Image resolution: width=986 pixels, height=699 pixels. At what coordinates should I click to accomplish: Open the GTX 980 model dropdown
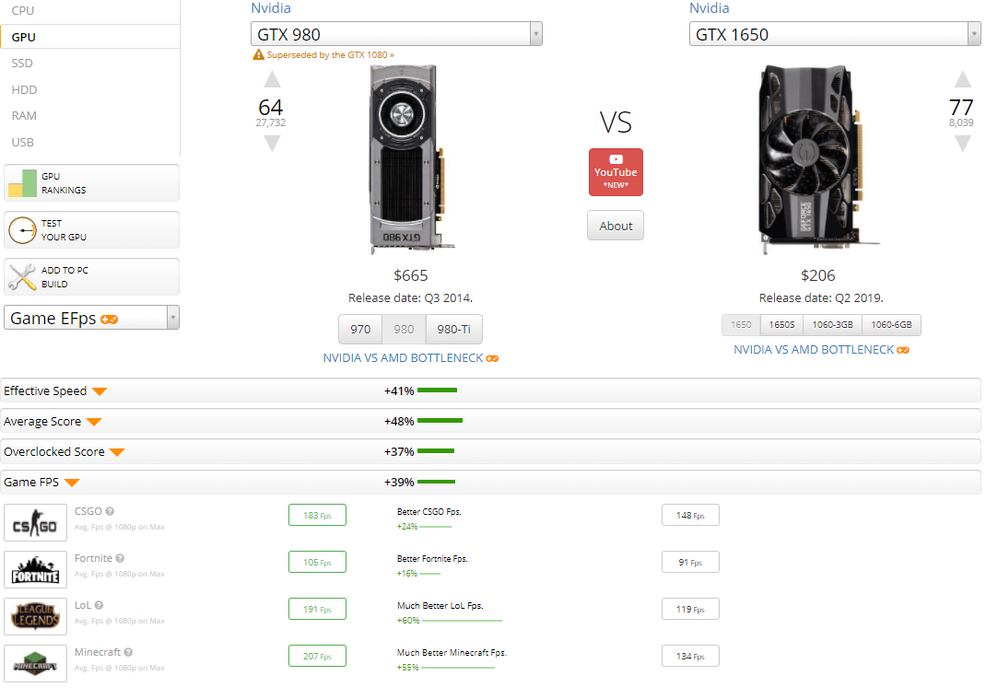(396, 34)
